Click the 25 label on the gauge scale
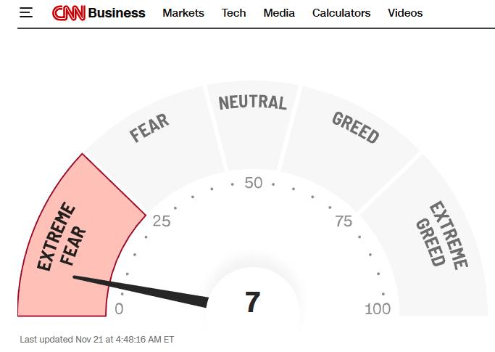Screen dimensions: 495x352 click(162, 221)
